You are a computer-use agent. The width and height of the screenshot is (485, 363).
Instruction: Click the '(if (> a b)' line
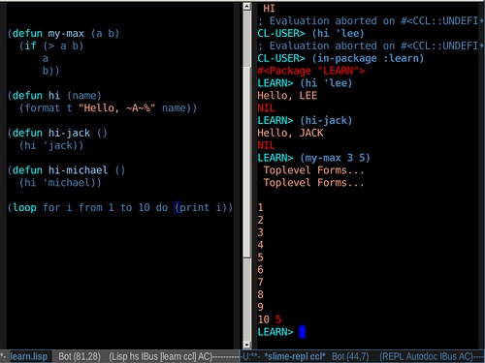(x=51, y=45)
